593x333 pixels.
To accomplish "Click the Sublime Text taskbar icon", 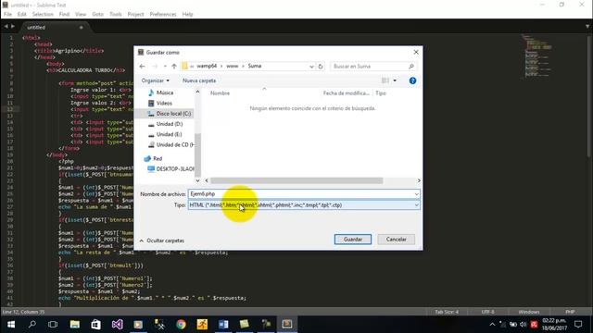I will (286, 325).
